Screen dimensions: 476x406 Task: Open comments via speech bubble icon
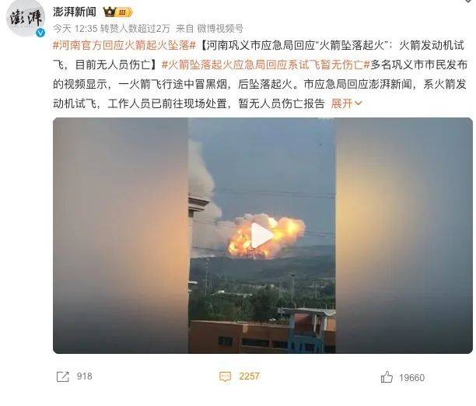(x=225, y=377)
